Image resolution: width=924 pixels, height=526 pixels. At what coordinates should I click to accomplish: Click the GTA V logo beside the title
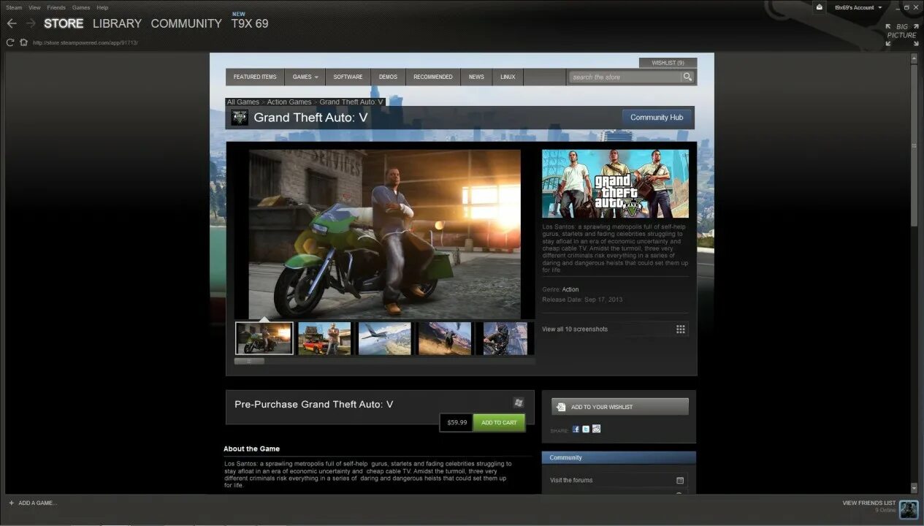coord(240,117)
